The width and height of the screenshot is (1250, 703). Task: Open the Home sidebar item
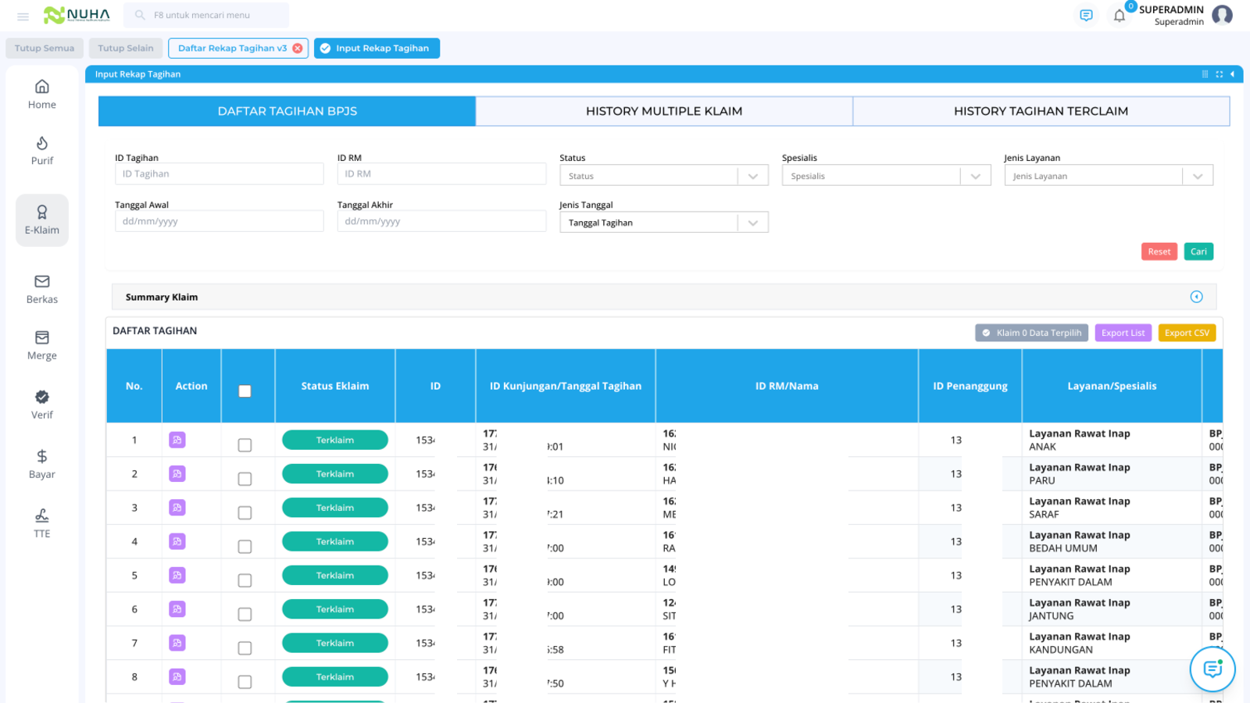pyautogui.click(x=42, y=94)
